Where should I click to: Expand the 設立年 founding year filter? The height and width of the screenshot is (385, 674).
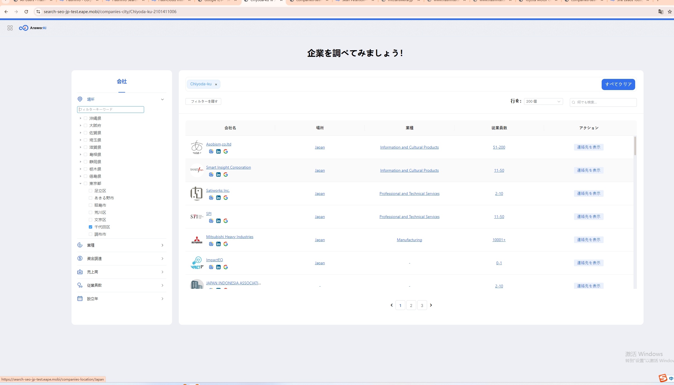point(122,299)
